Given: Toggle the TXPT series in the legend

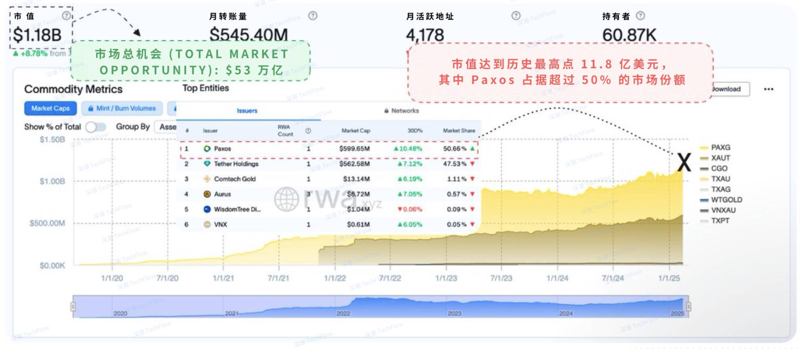Looking at the screenshot, I should [714, 221].
